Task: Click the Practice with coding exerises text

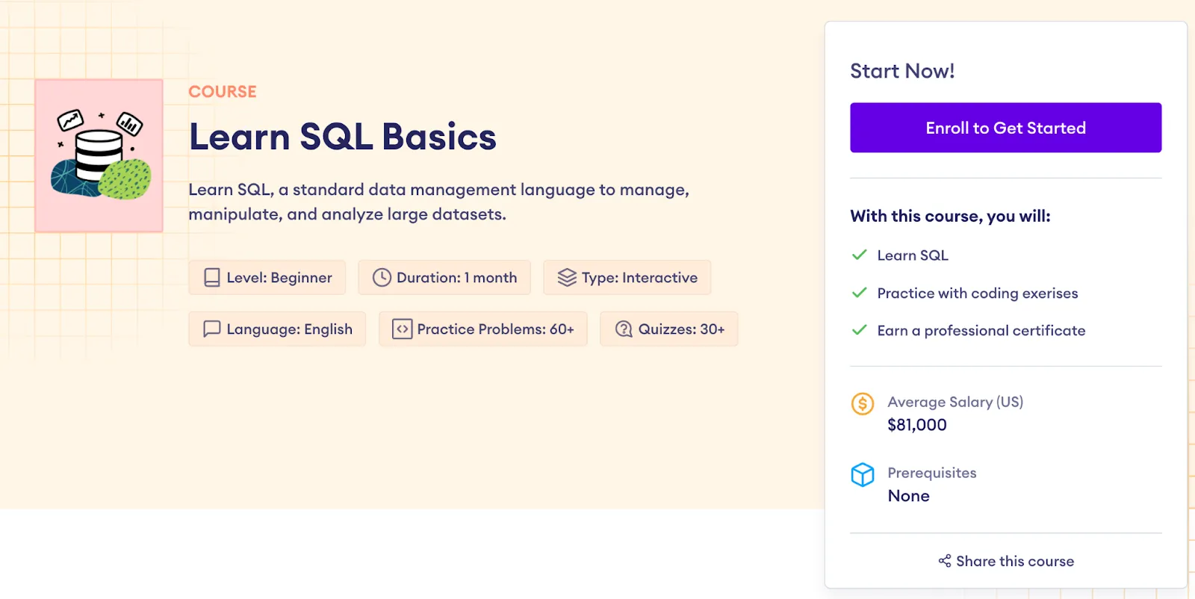Action: pos(978,294)
